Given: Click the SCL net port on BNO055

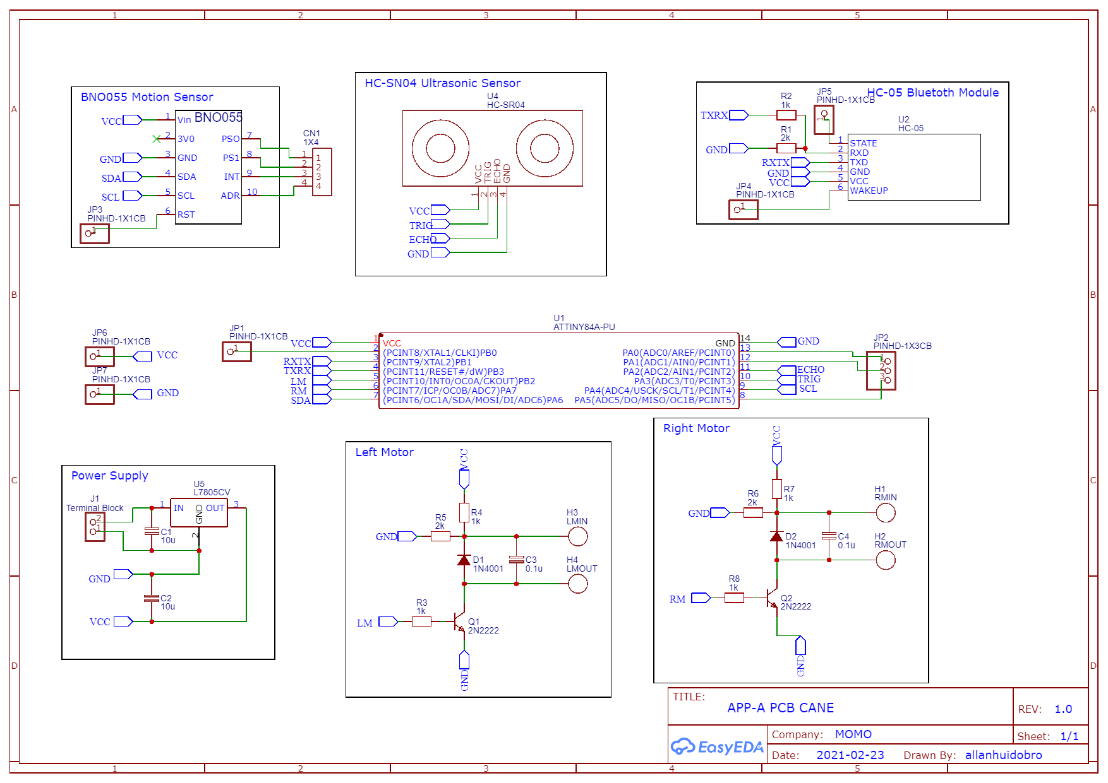Looking at the screenshot, I should pos(133,196).
